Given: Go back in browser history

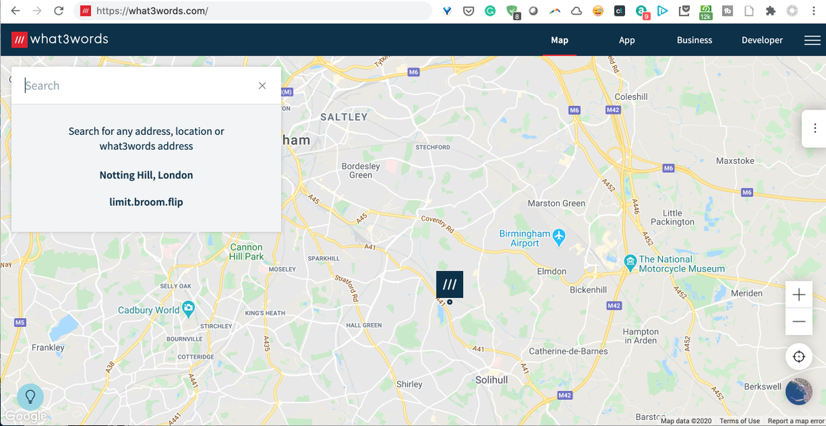Looking at the screenshot, I should pos(15,11).
